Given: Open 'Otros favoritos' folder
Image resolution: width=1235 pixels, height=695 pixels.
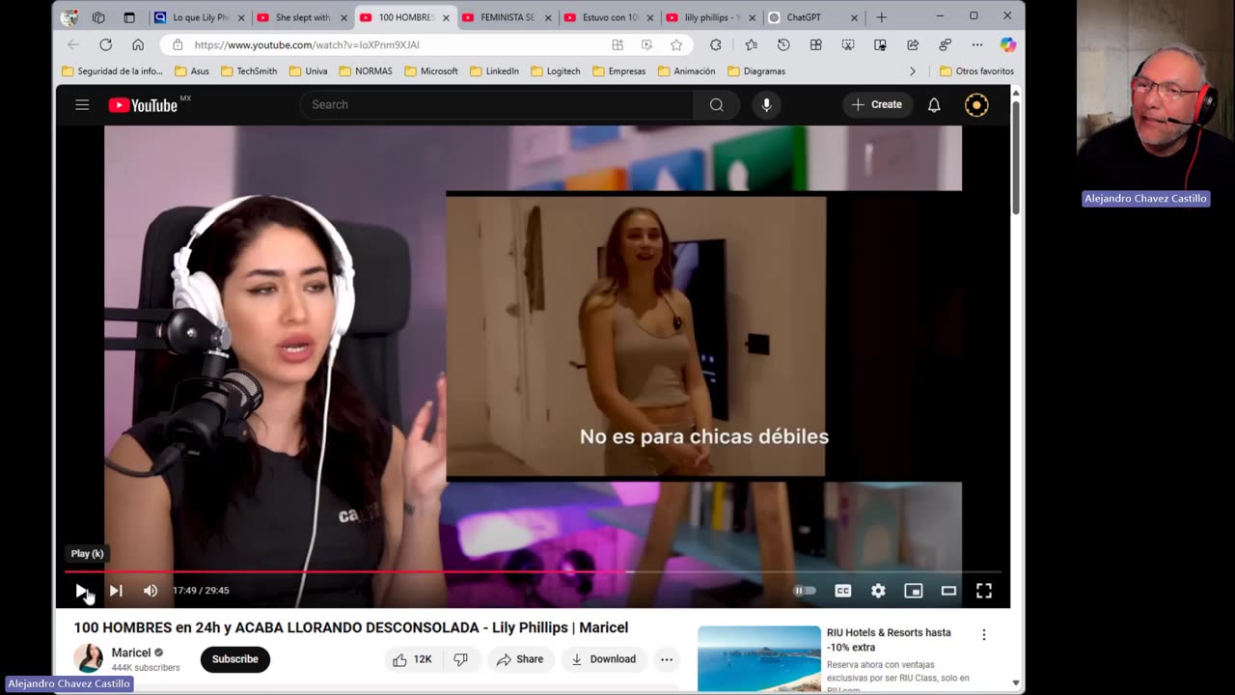Looking at the screenshot, I should point(976,70).
